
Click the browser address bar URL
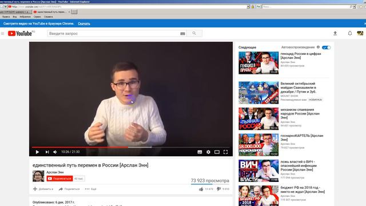point(127,7)
